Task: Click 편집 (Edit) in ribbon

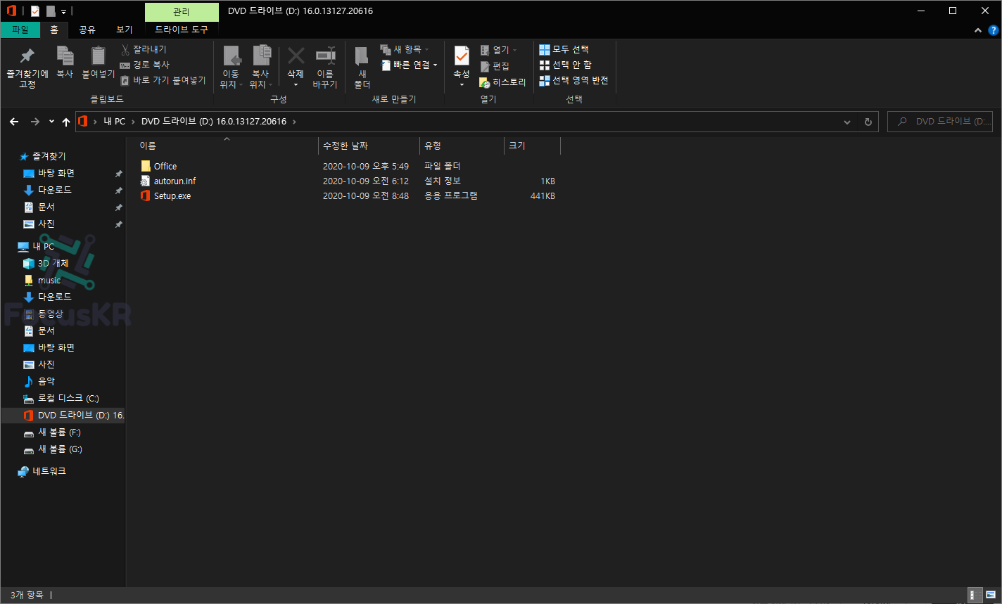Action: (495, 66)
